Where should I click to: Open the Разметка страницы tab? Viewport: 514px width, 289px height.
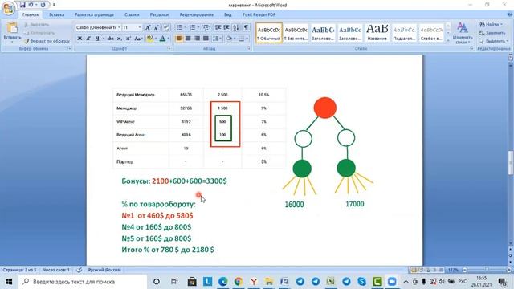tap(94, 14)
